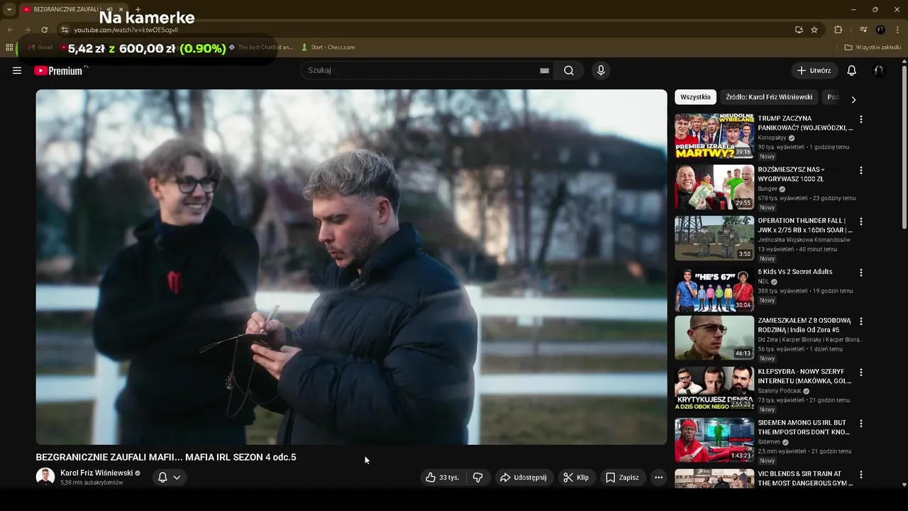Click the Konopskyy channel name
Image resolution: width=908 pixels, height=511 pixels.
click(x=772, y=138)
